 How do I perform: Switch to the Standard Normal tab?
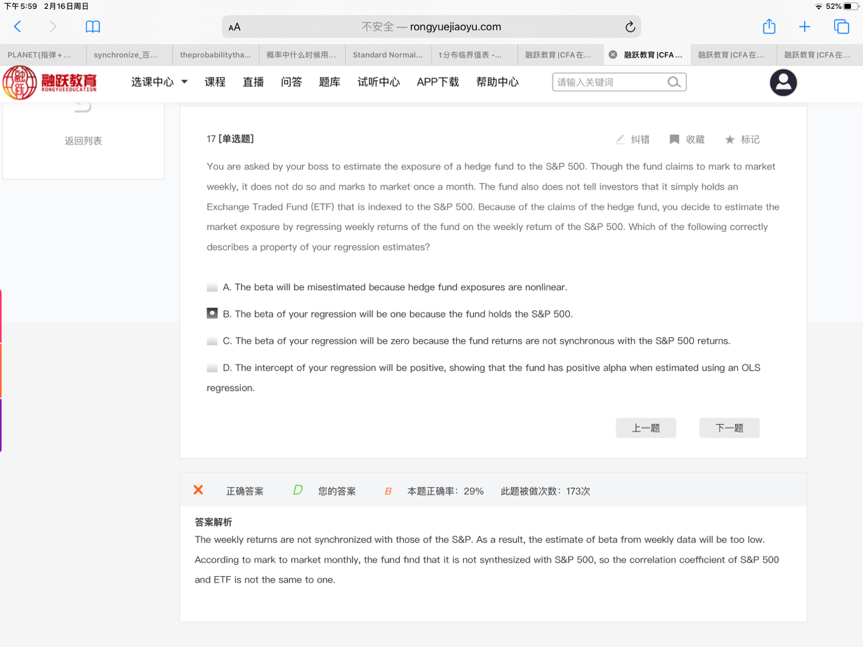click(388, 55)
